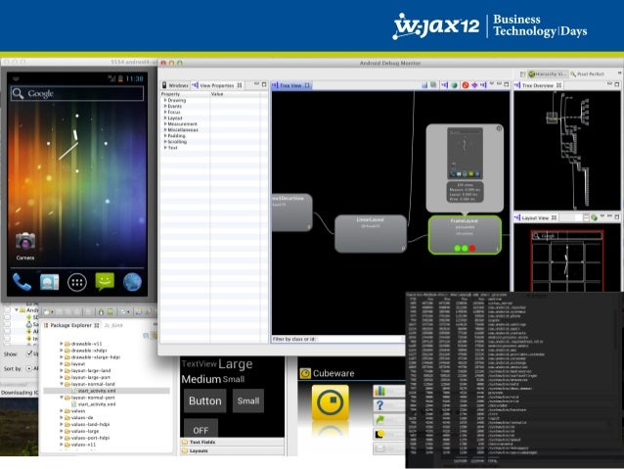The image size is (624, 469).
Task: Open the app drawer in emulator dock
Action: [77, 283]
